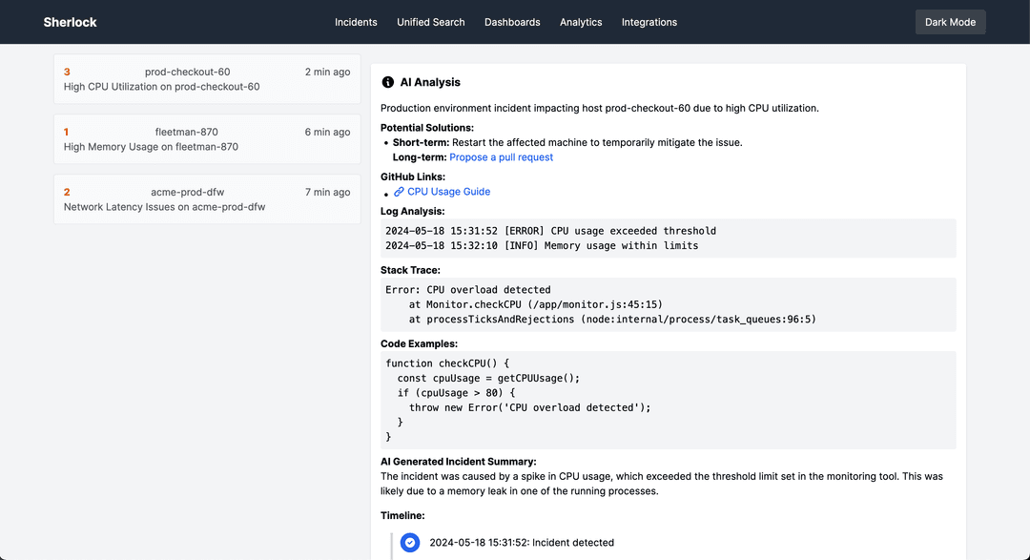Click 'function checkCPU() {' code line
This screenshot has width=1030, height=560.
(447, 363)
